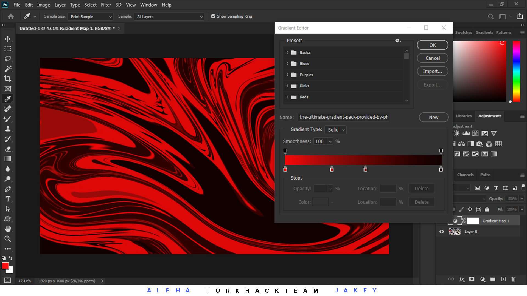Open the Smoothness dropdown arrow
This screenshot has height=296, width=527.
(x=330, y=141)
